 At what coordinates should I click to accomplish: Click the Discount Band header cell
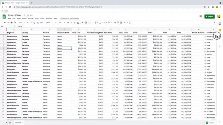point(64,33)
